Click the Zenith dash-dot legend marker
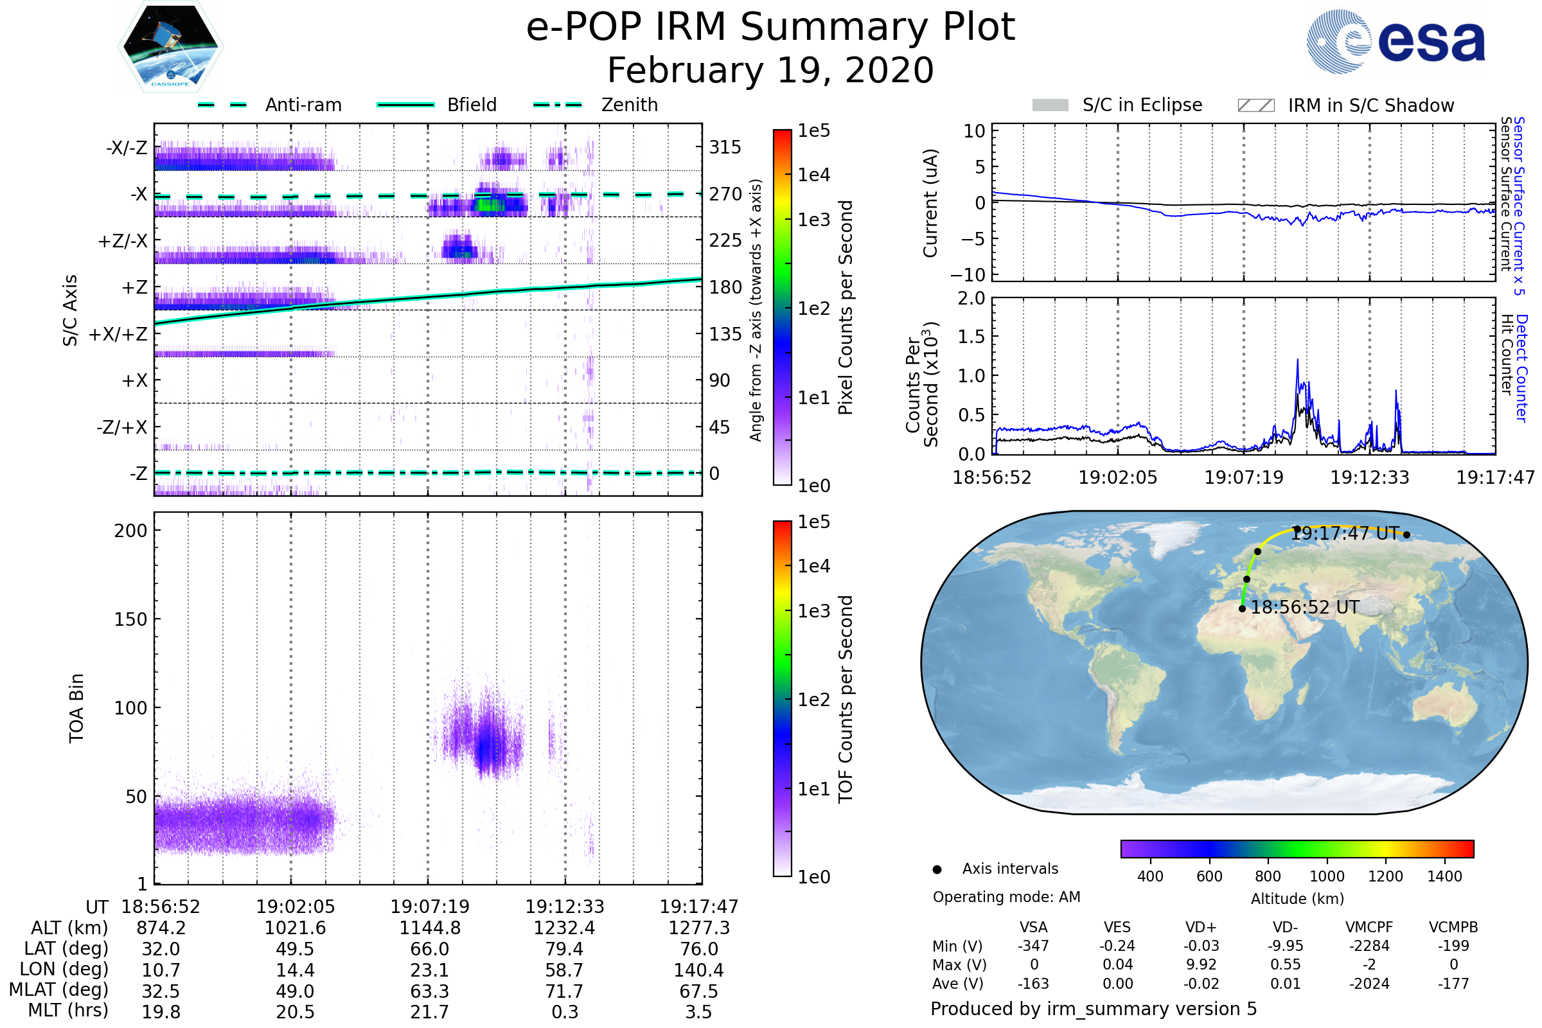1542x1028 pixels. (558, 105)
